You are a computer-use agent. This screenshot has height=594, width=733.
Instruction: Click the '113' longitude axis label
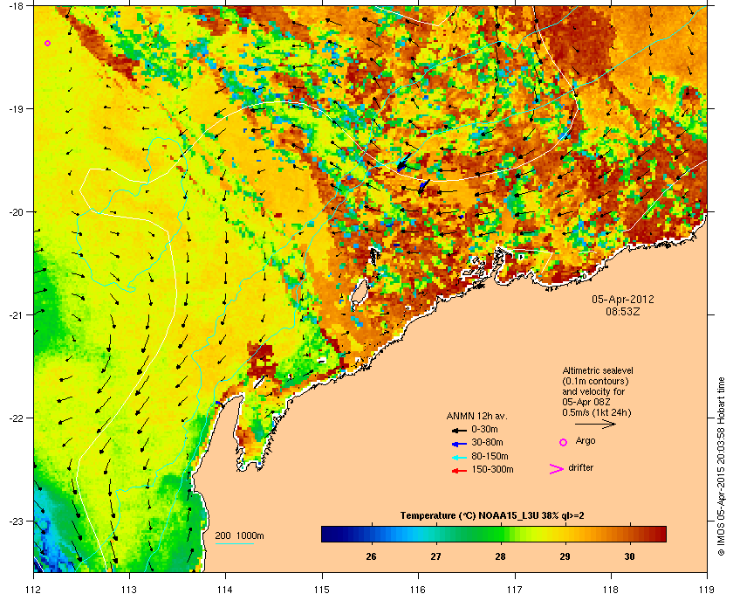(129, 589)
